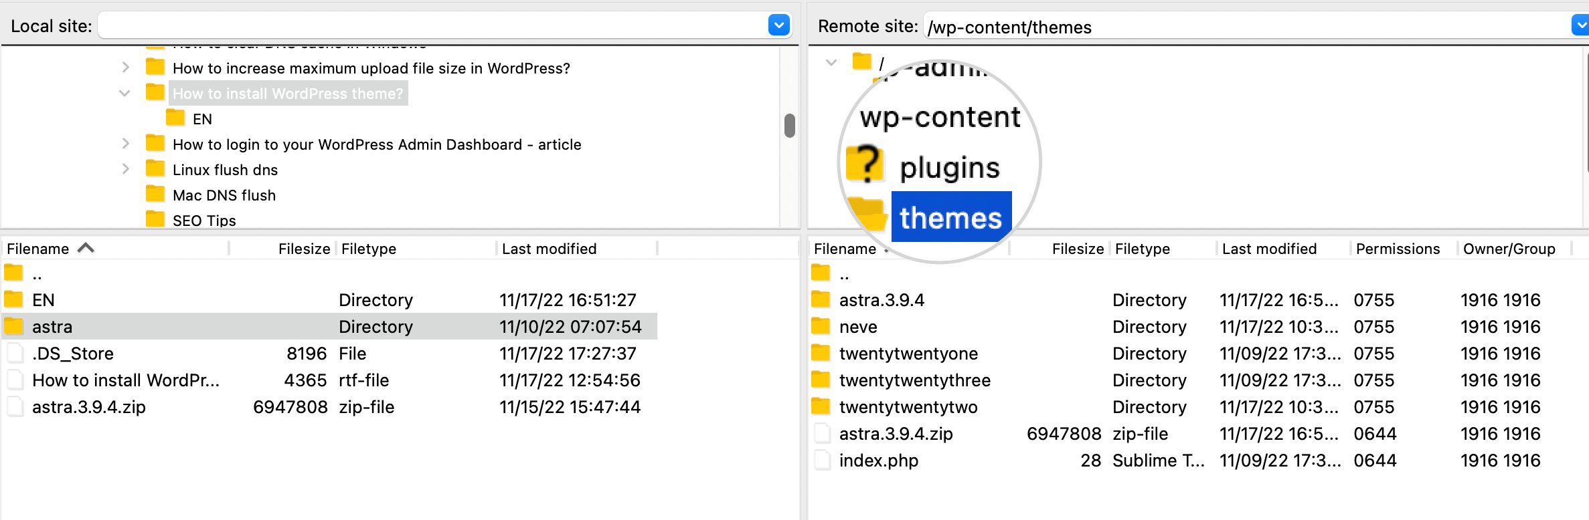The height and width of the screenshot is (520, 1589).
Task: Sort local list by Filename column
Action: (x=38, y=249)
